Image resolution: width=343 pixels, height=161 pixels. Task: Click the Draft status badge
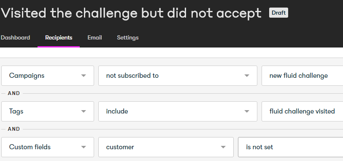278,13
